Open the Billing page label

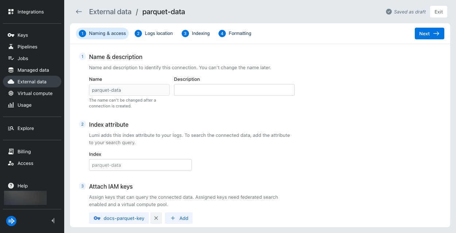point(24,151)
